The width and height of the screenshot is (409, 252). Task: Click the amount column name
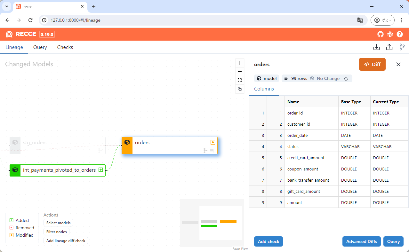[x=295, y=202]
